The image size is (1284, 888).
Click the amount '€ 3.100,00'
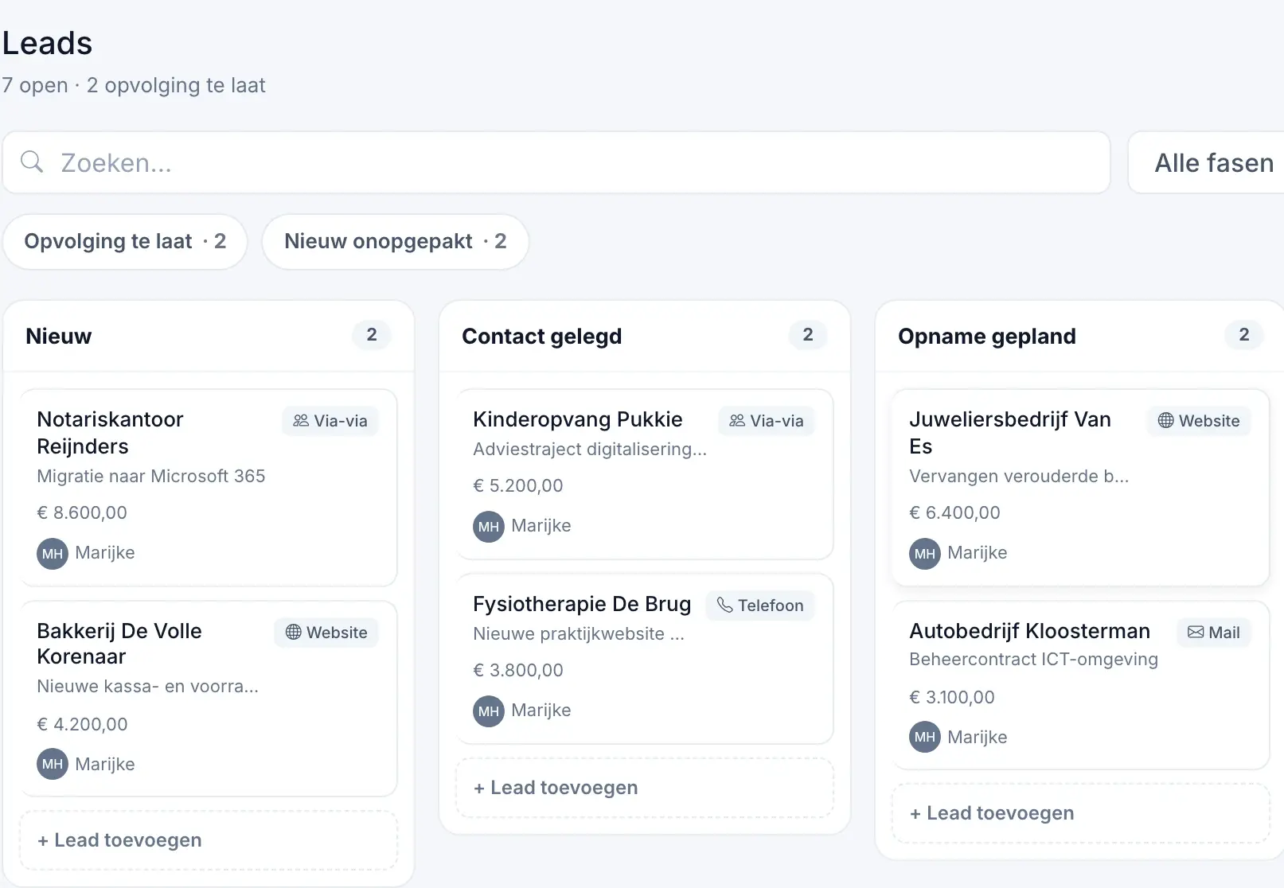[x=952, y=697]
